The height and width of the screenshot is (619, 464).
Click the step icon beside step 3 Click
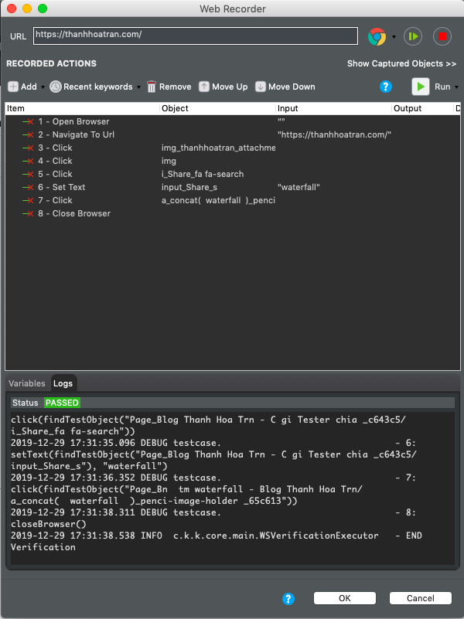click(x=28, y=148)
